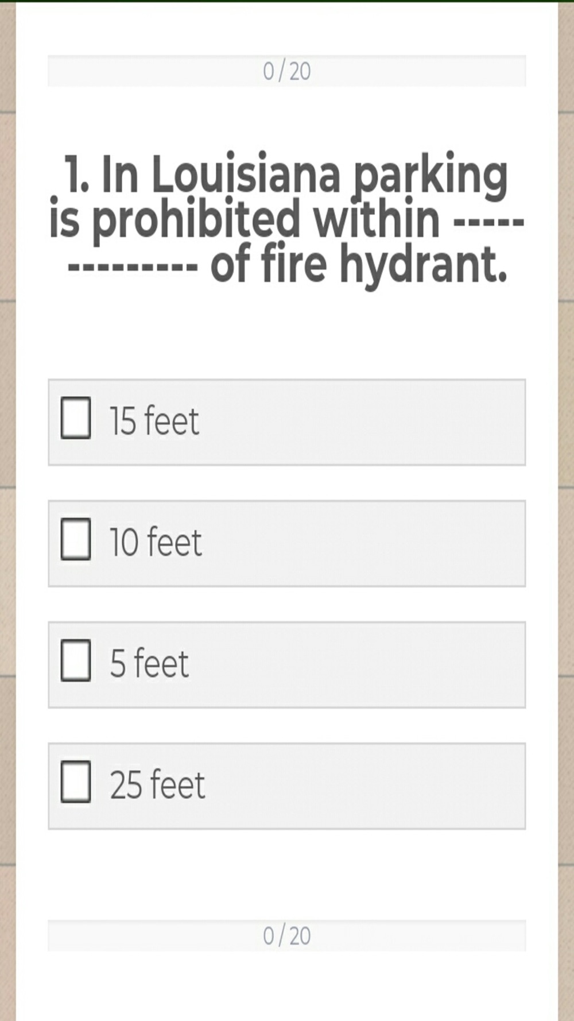Click empty area of 25 feet answer row
Image resolution: width=574 pixels, height=1021 pixels.
(362, 786)
